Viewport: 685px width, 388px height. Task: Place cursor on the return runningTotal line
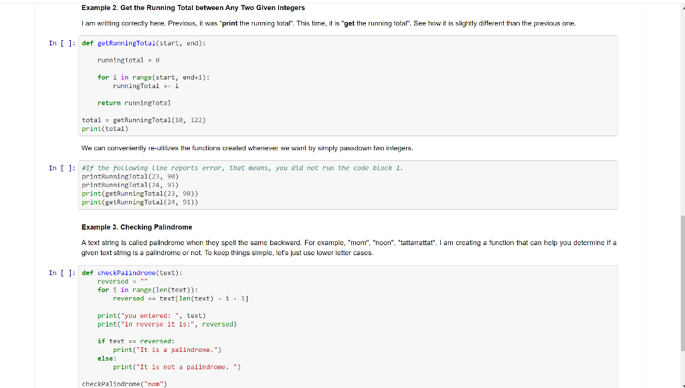click(135, 103)
